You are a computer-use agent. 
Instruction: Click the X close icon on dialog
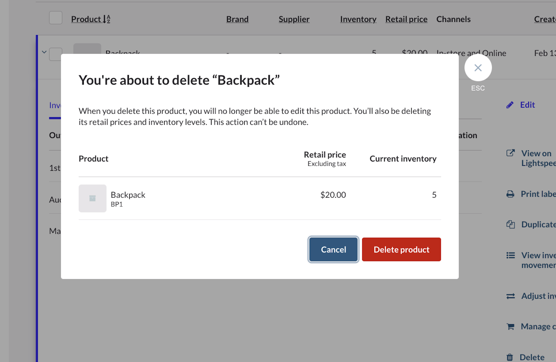[478, 68]
